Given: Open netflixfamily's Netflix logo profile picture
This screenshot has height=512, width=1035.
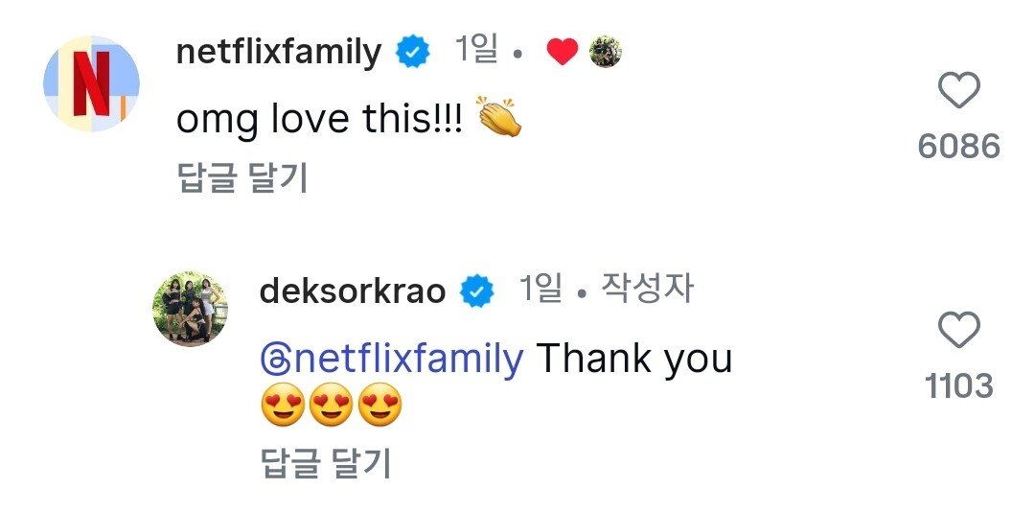Looking at the screenshot, I should [92, 83].
